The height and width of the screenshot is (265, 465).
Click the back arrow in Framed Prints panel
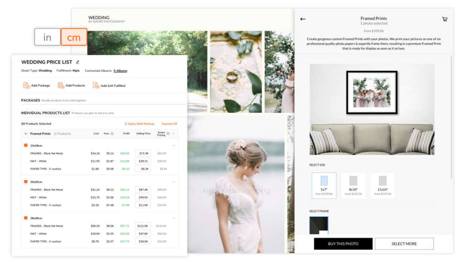click(x=303, y=19)
